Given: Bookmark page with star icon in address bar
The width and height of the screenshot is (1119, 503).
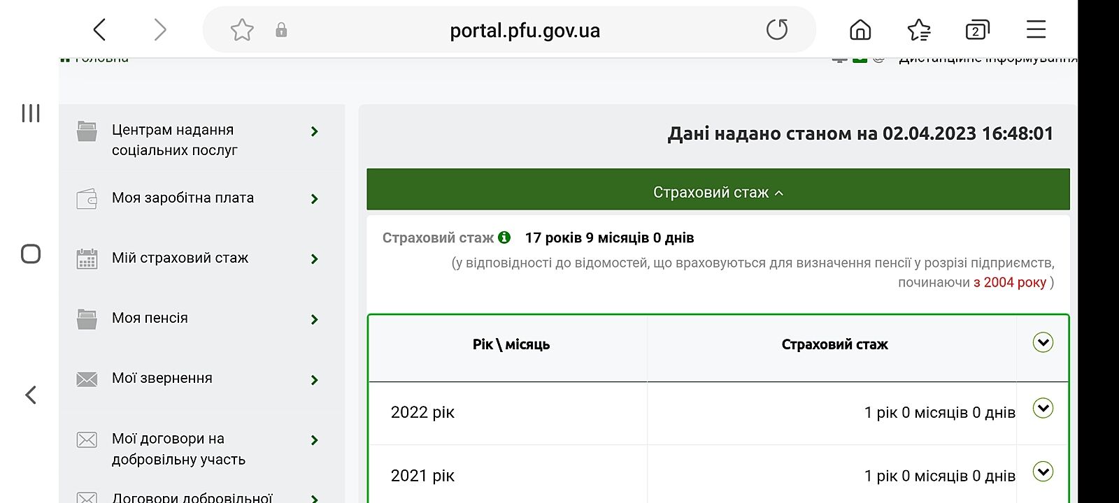Looking at the screenshot, I should tap(242, 30).
